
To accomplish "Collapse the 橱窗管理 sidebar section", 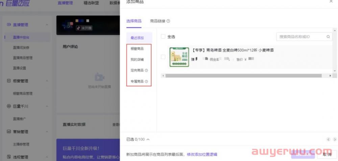I will [47, 81].
